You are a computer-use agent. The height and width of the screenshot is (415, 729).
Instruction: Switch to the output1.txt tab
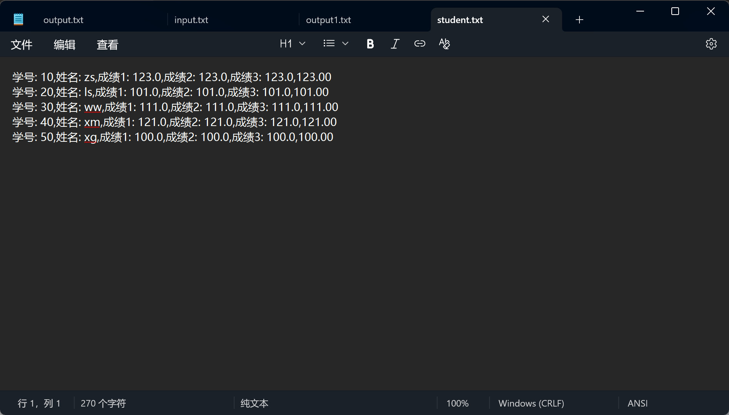(328, 20)
